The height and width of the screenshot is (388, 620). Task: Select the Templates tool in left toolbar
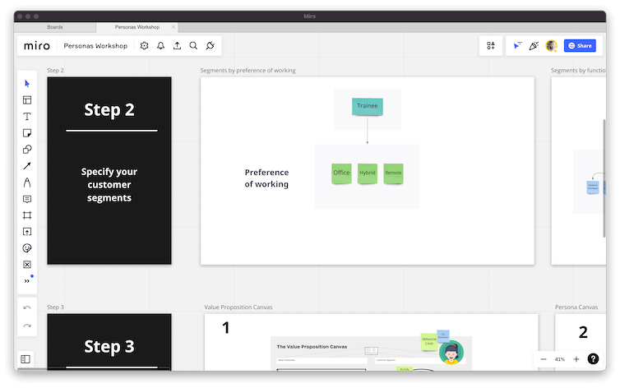coord(27,100)
